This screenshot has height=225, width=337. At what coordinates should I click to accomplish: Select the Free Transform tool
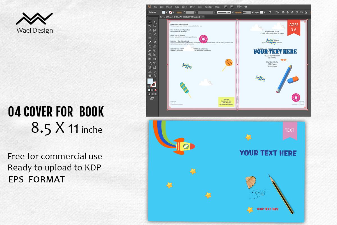[155, 51]
